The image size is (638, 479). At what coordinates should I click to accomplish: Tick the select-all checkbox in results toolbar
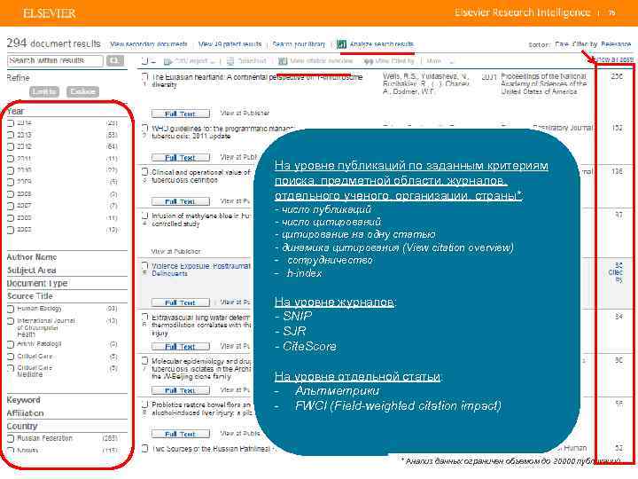pos(144,61)
